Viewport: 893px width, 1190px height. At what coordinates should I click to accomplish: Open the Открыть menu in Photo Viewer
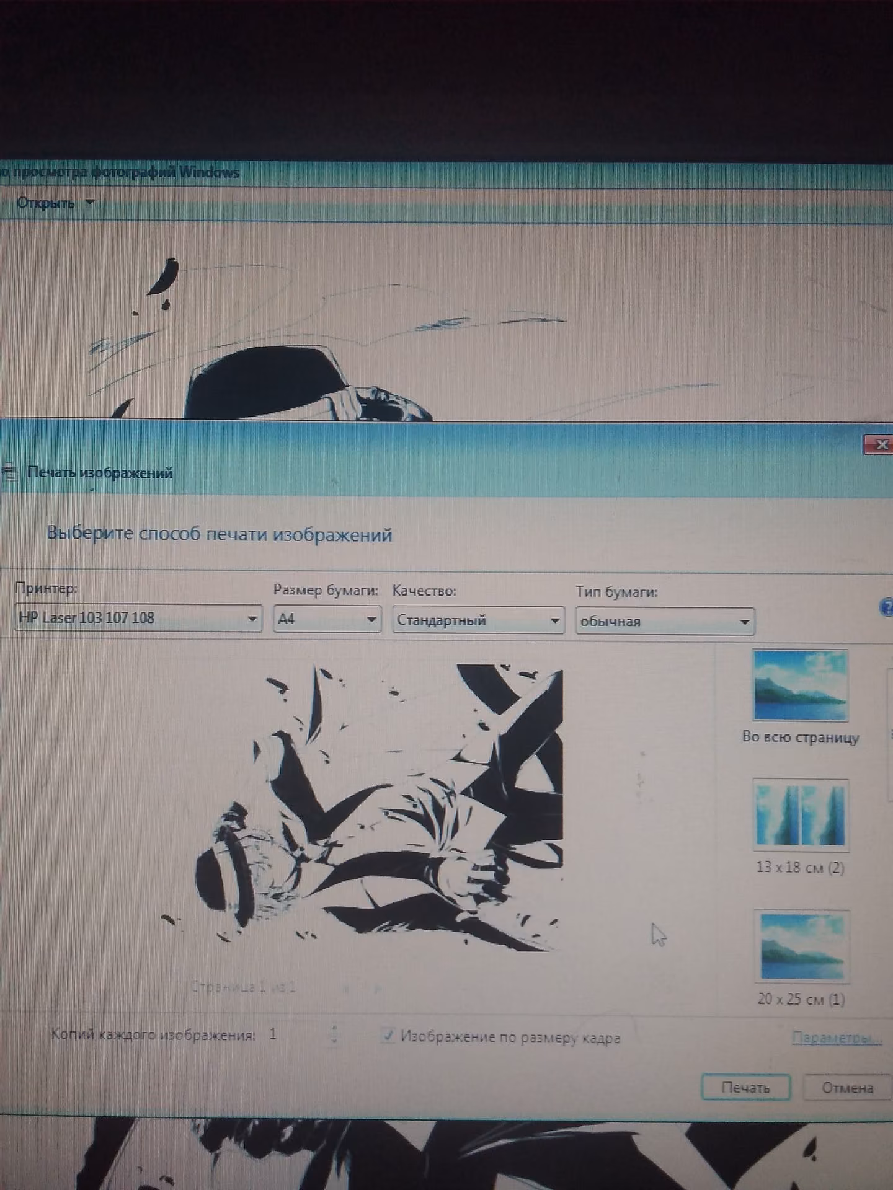pos(55,203)
